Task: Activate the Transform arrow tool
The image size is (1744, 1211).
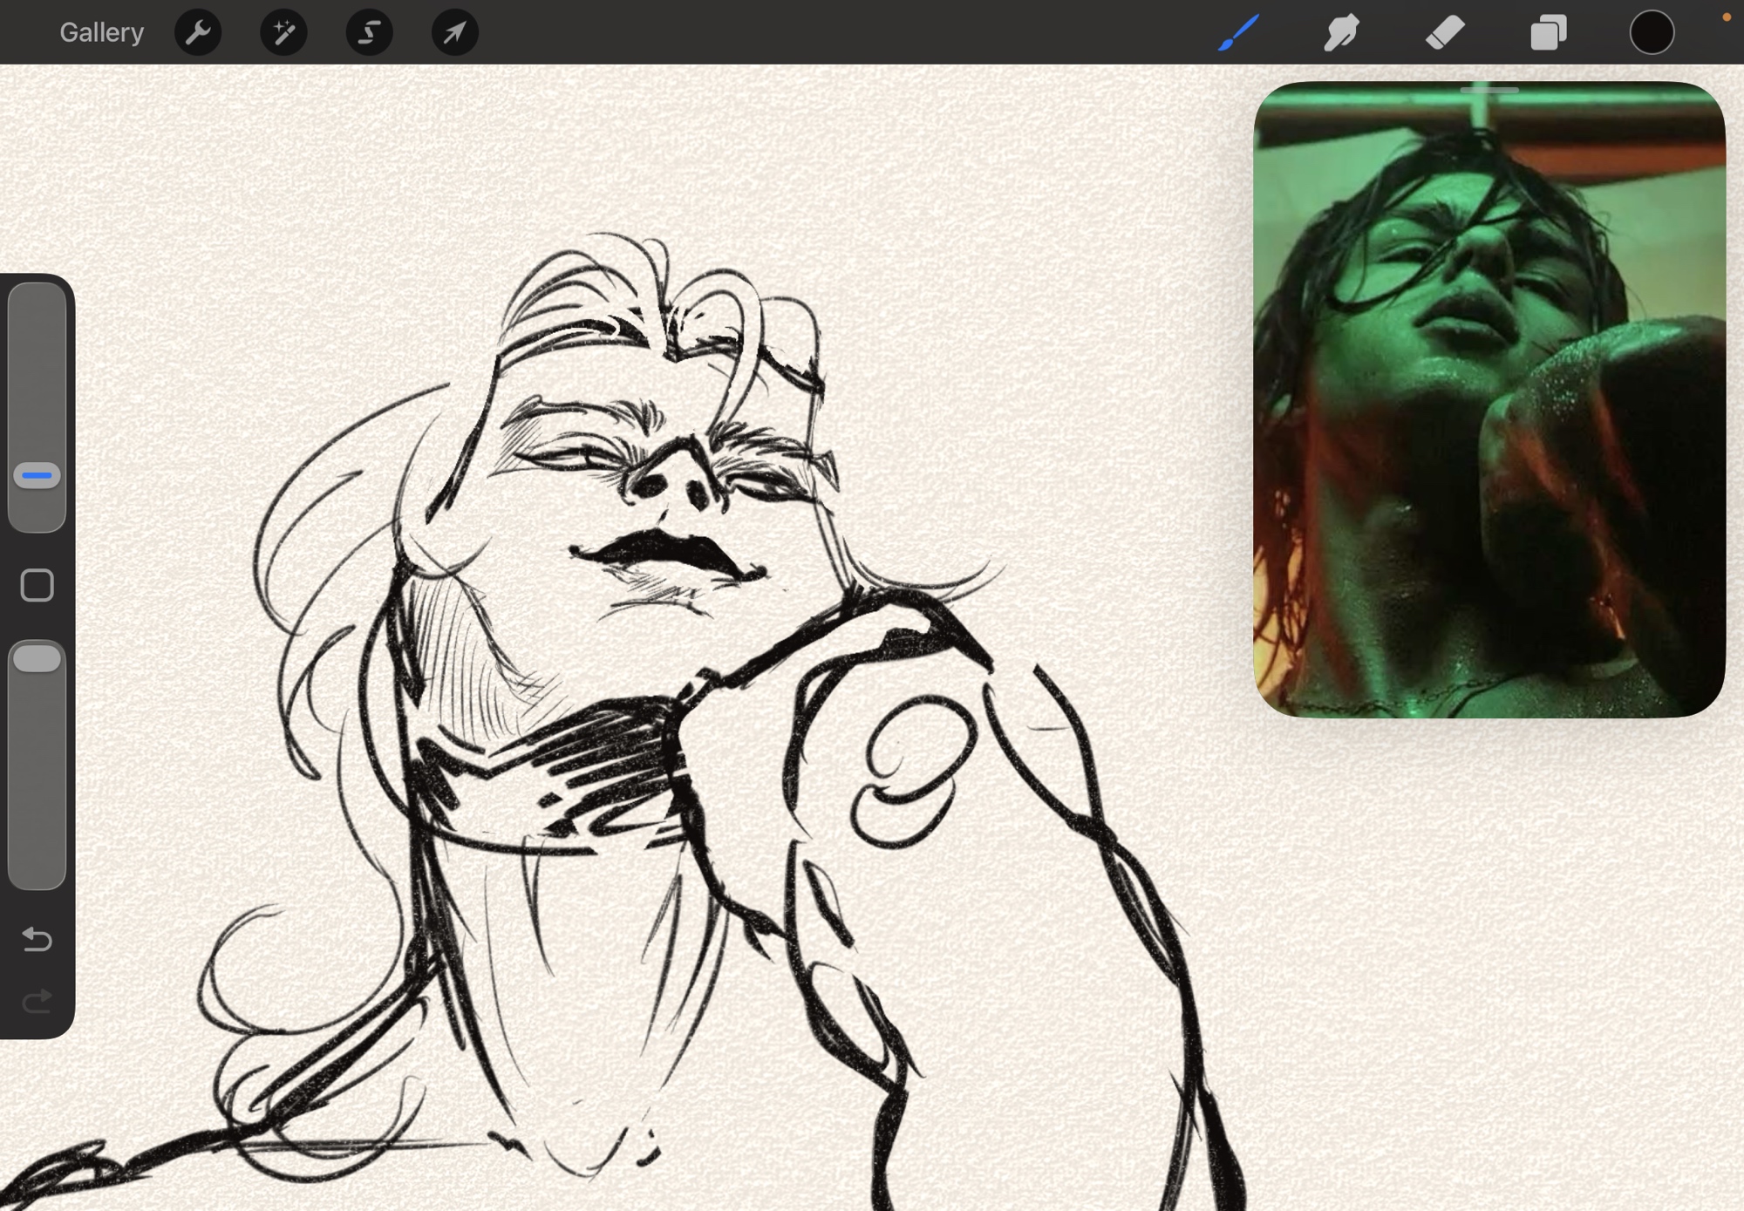Action: click(454, 33)
